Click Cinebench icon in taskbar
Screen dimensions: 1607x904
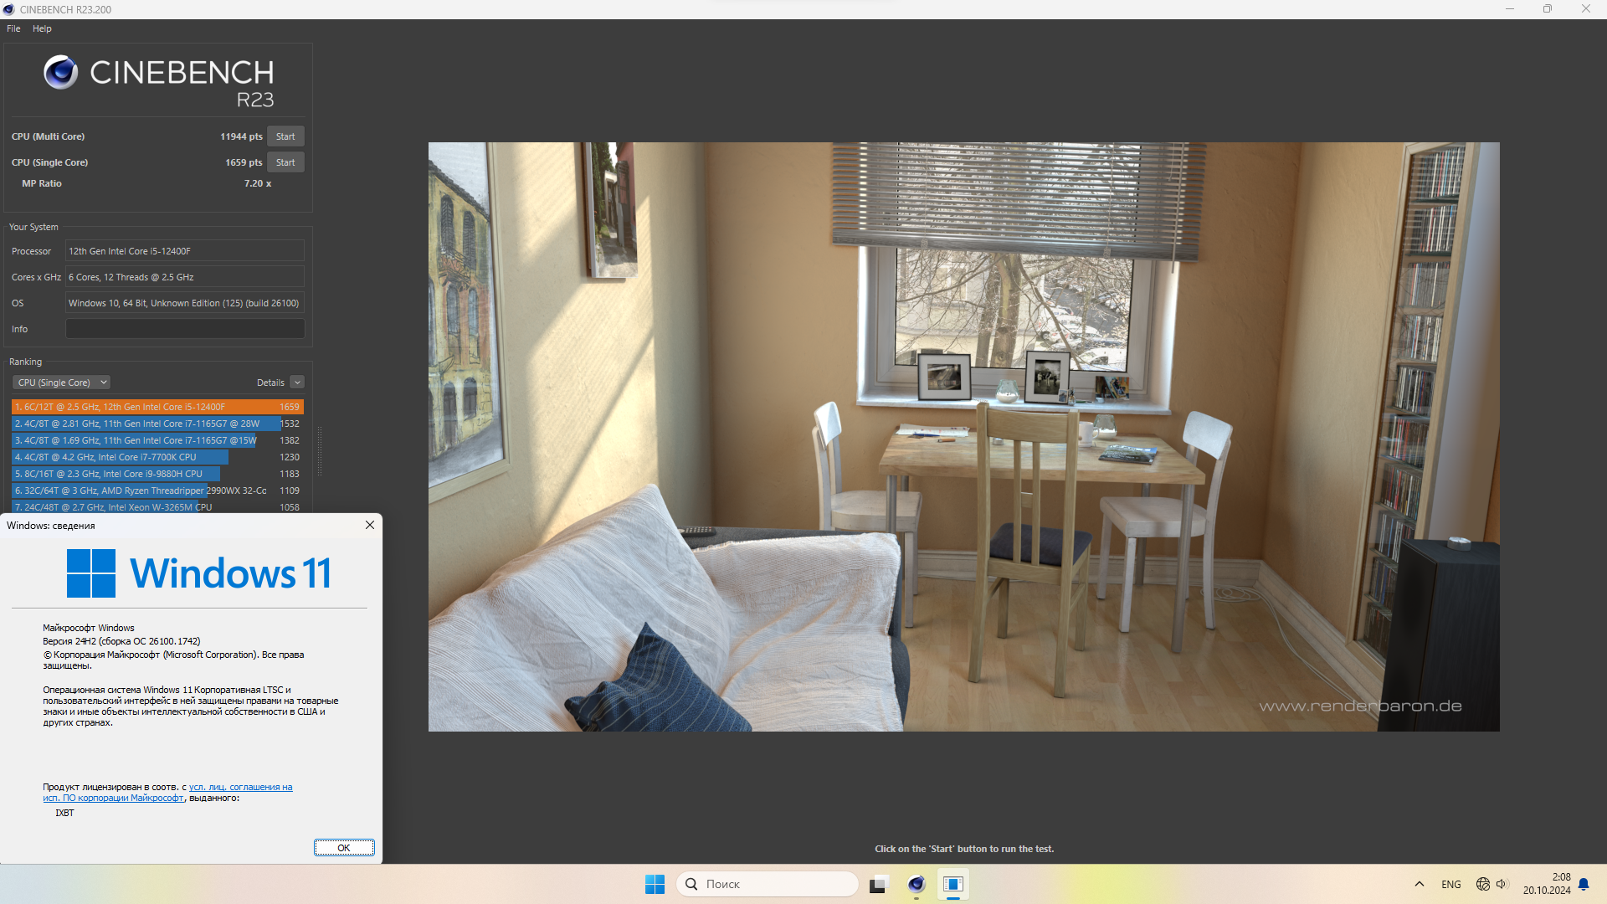[x=916, y=884]
